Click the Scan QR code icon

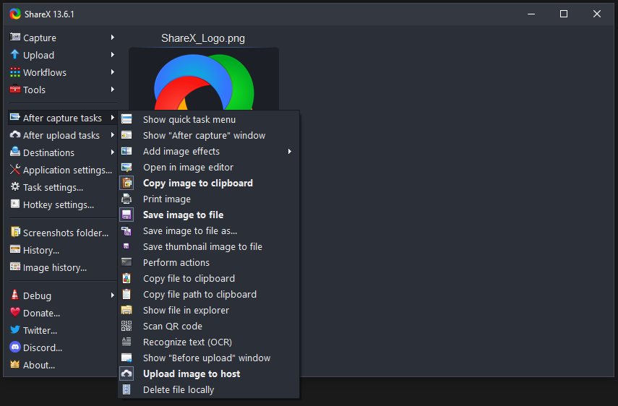pyautogui.click(x=126, y=326)
